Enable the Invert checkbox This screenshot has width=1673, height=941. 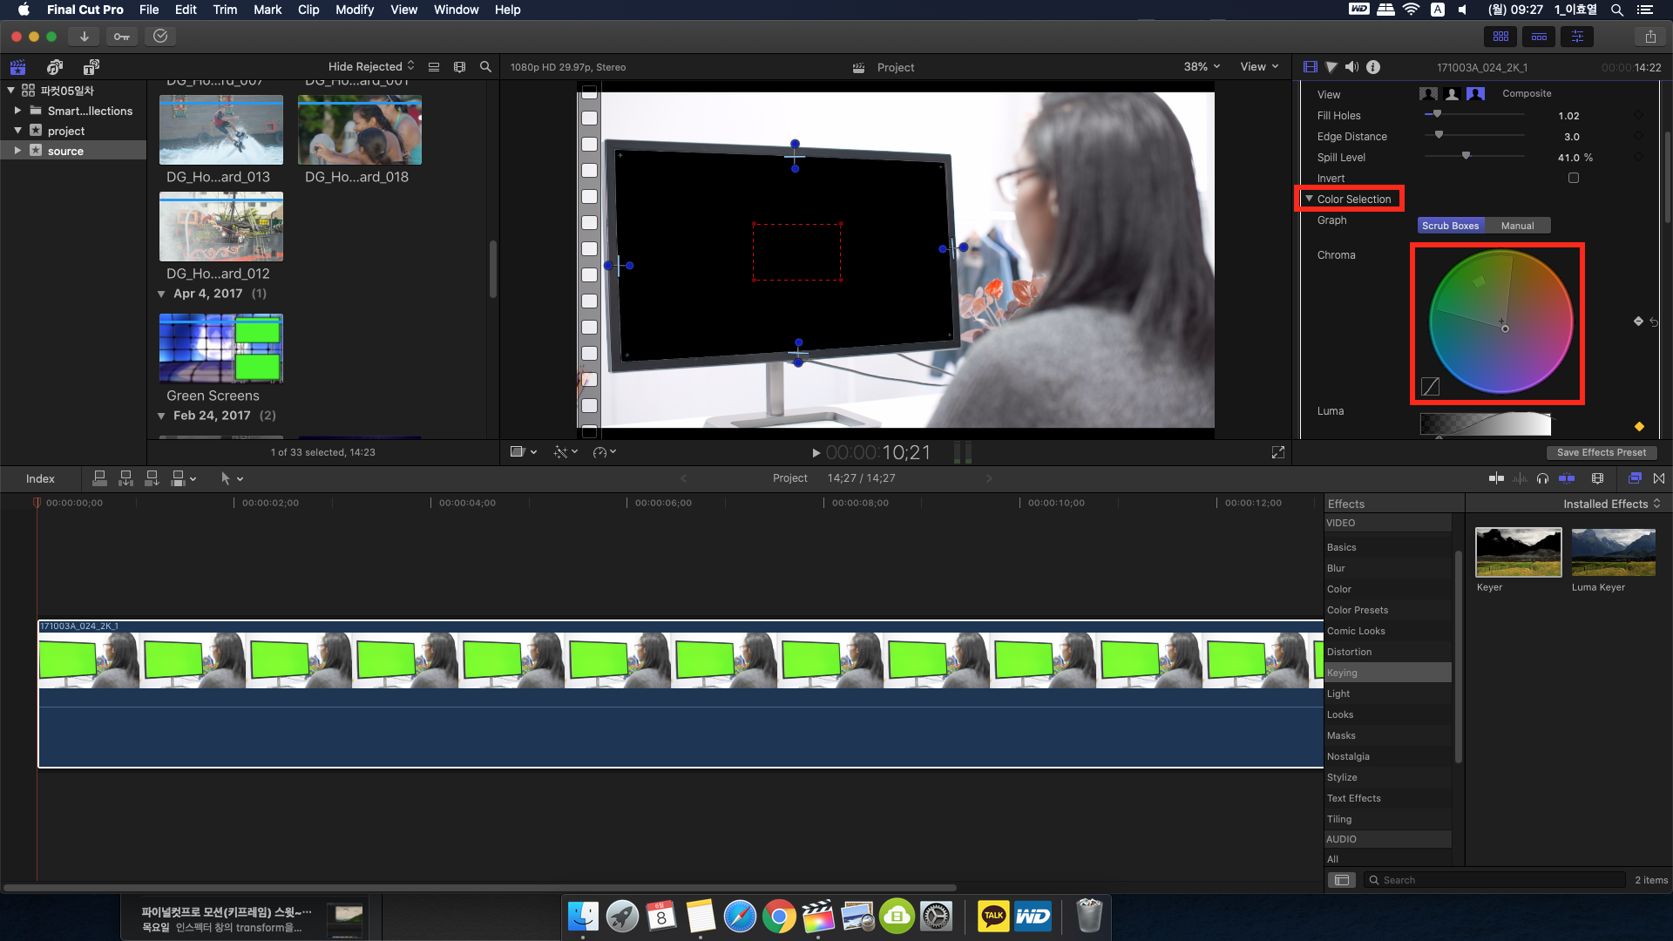pyautogui.click(x=1574, y=178)
